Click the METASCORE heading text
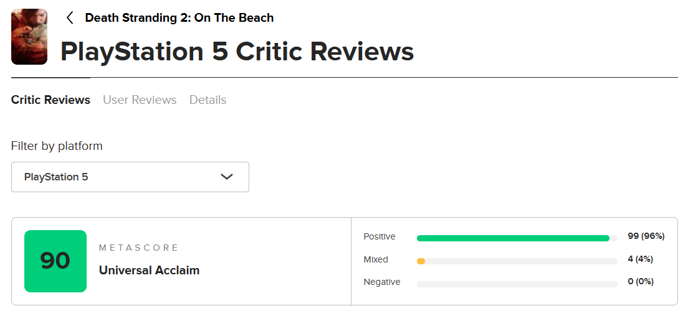Screen dimensions: 683x316 [x=138, y=248]
